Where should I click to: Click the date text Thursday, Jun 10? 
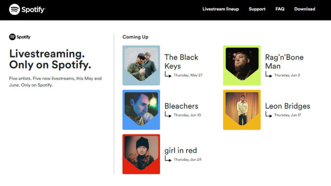pos(187,115)
